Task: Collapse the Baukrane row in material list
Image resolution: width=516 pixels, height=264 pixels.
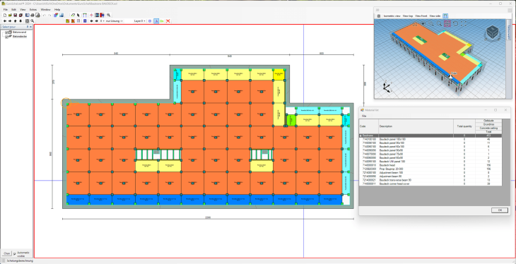Action: pyautogui.click(x=360, y=136)
